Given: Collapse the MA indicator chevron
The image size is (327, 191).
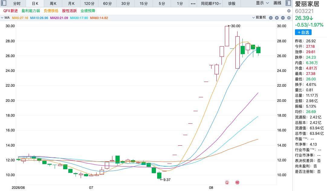Looking at the screenshot, I should tap(2, 18).
